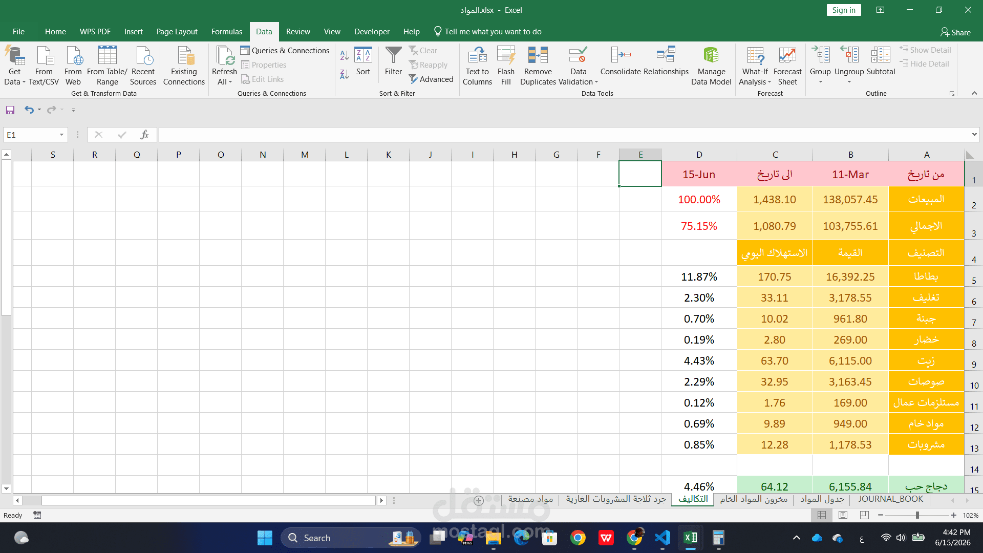Screen dimensions: 983x553
Task: Sort A to Z ascending
Action: tap(345, 55)
